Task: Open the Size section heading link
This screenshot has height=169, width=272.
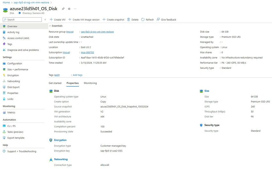Action: pos(207,91)
